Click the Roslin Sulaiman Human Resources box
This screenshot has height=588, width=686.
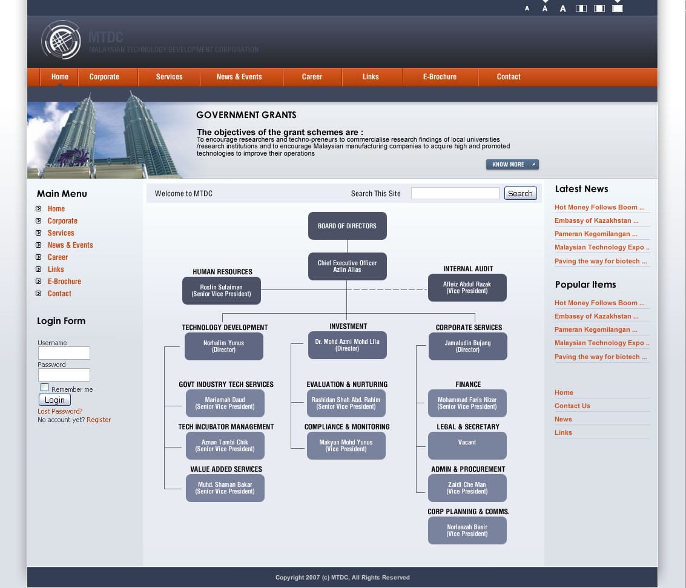(x=222, y=291)
